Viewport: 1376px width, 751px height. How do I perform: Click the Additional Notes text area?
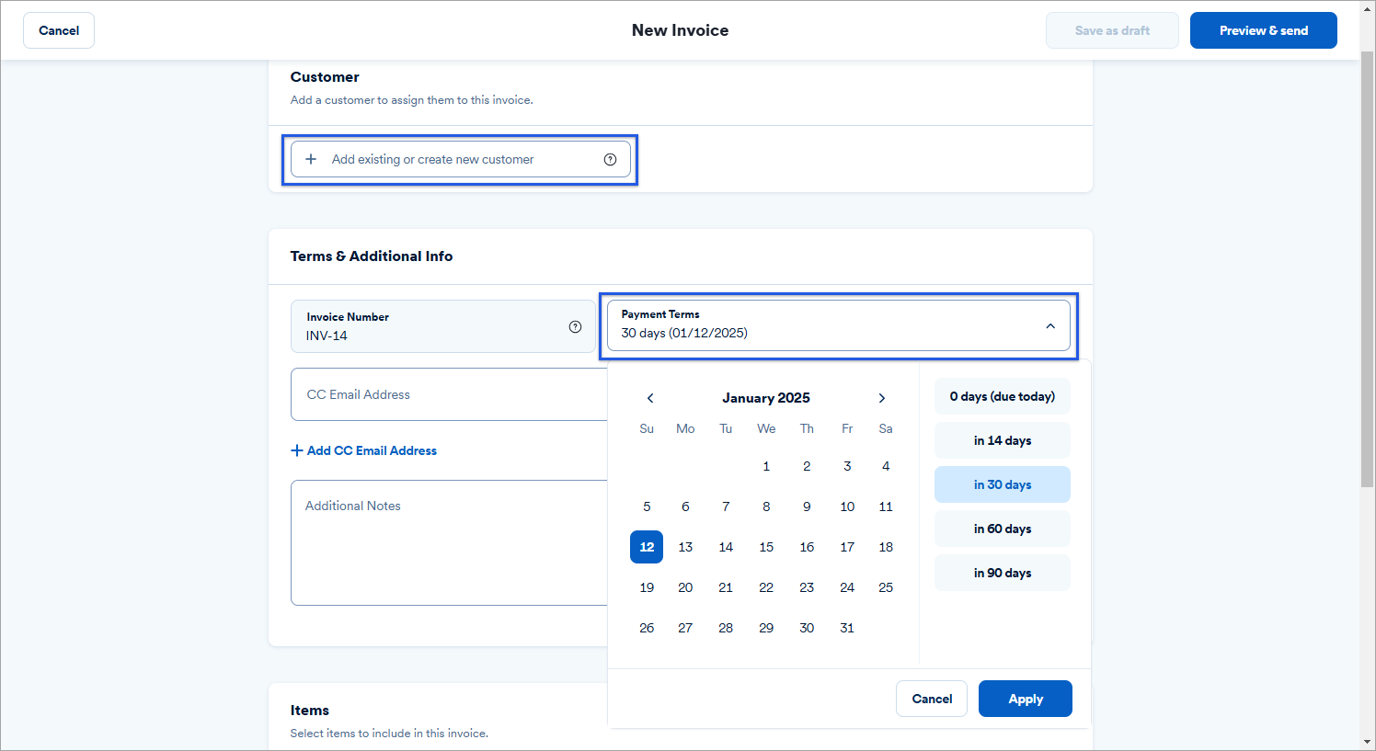point(449,542)
